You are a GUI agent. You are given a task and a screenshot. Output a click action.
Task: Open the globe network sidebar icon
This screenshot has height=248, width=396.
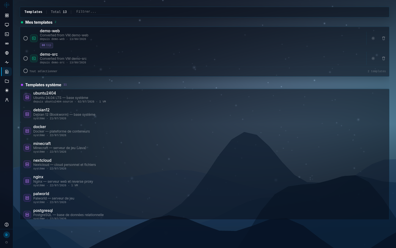point(7,53)
